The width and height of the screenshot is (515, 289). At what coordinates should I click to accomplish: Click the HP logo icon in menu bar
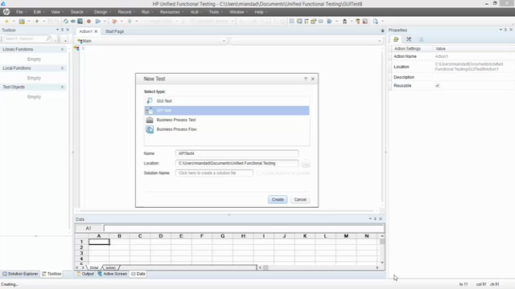[x=6, y=12]
